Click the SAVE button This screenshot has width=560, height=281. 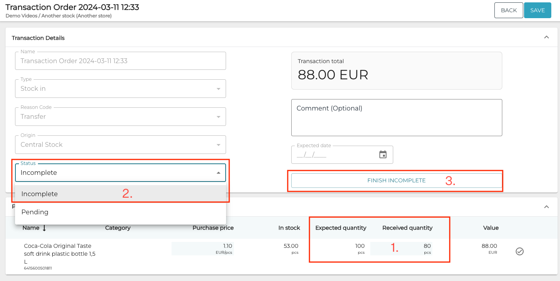point(537,10)
